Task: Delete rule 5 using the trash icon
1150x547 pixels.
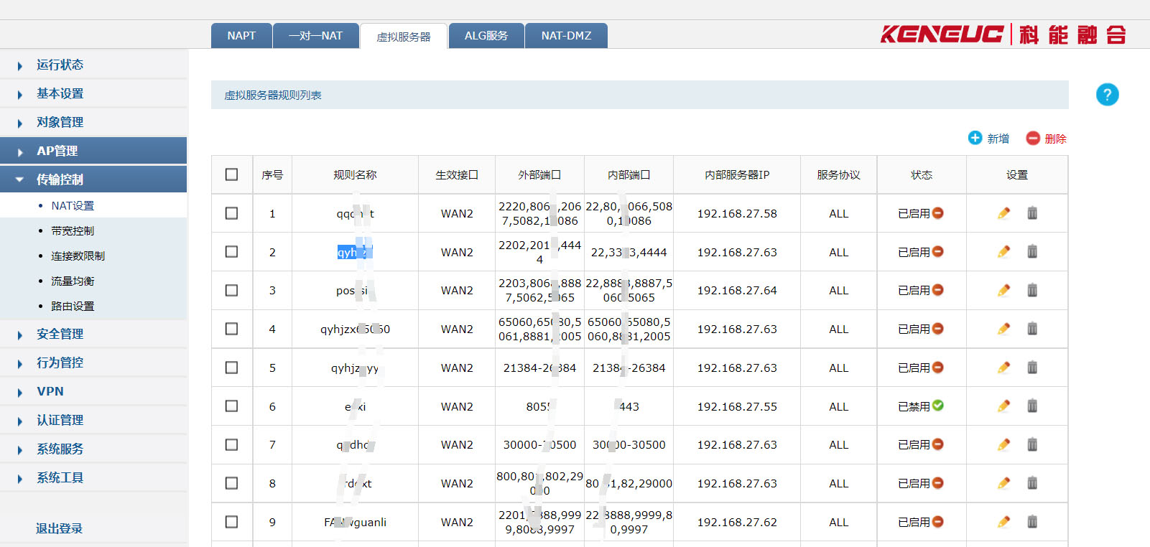Action: click(x=1032, y=368)
